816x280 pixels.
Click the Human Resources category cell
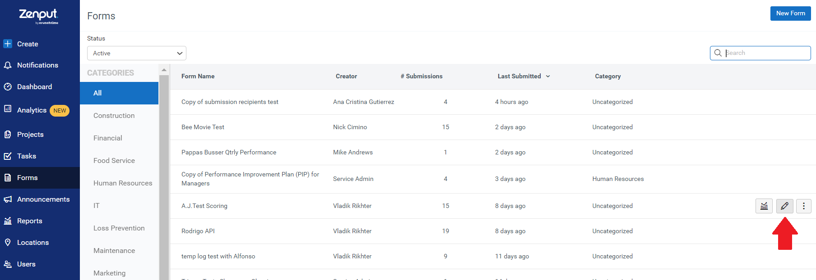pyautogui.click(x=618, y=179)
